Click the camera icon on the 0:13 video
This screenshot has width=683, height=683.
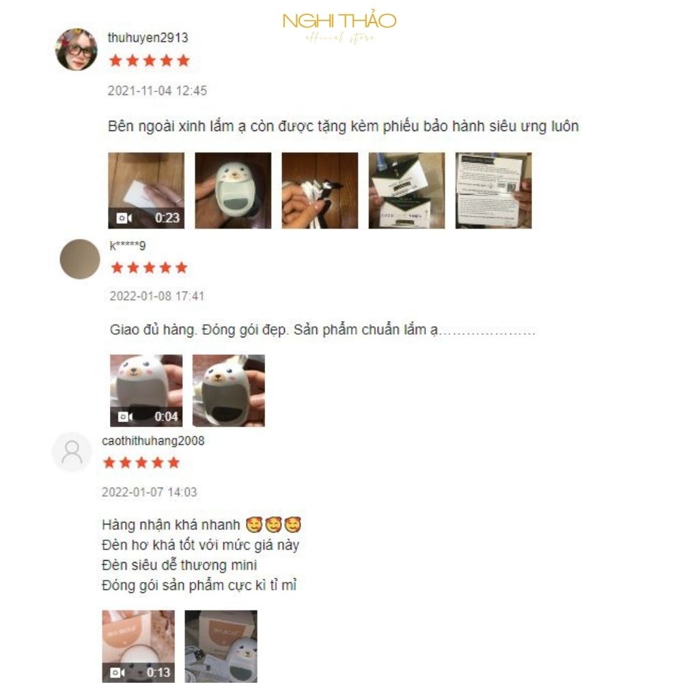(117, 673)
